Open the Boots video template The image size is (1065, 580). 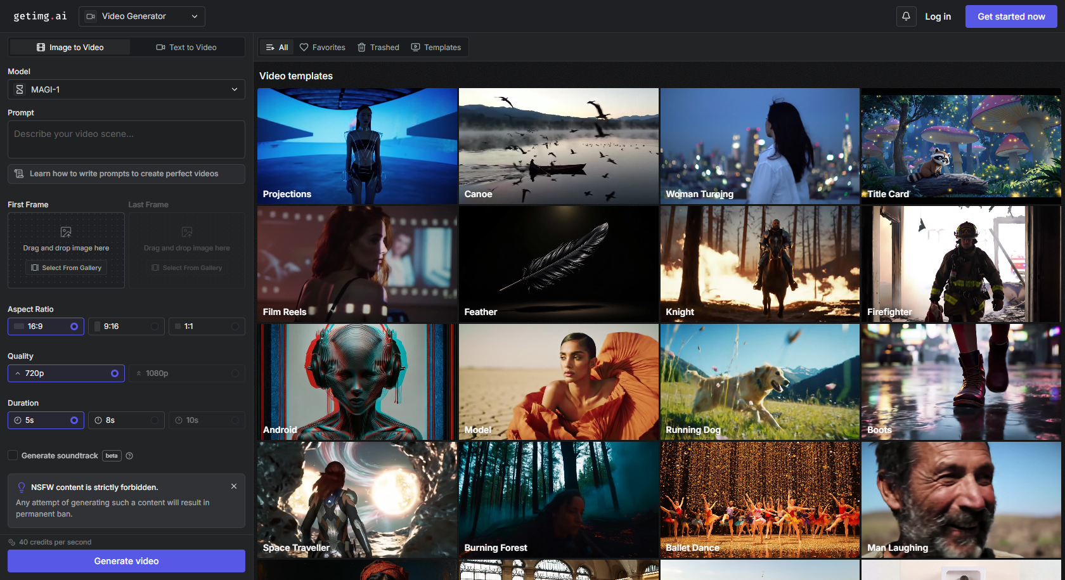click(961, 382)
